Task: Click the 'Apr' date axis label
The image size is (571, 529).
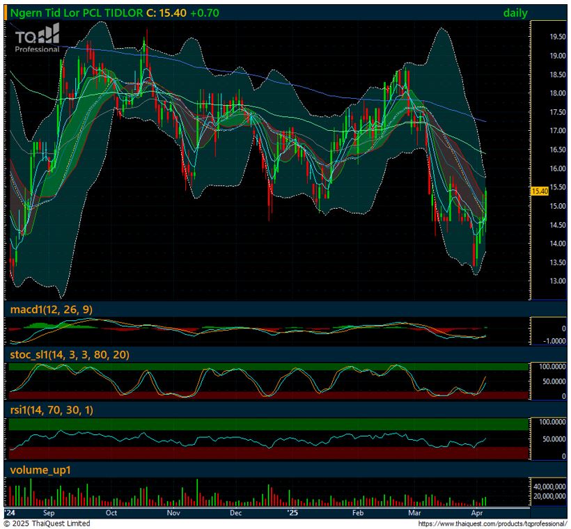Action: 477,513
